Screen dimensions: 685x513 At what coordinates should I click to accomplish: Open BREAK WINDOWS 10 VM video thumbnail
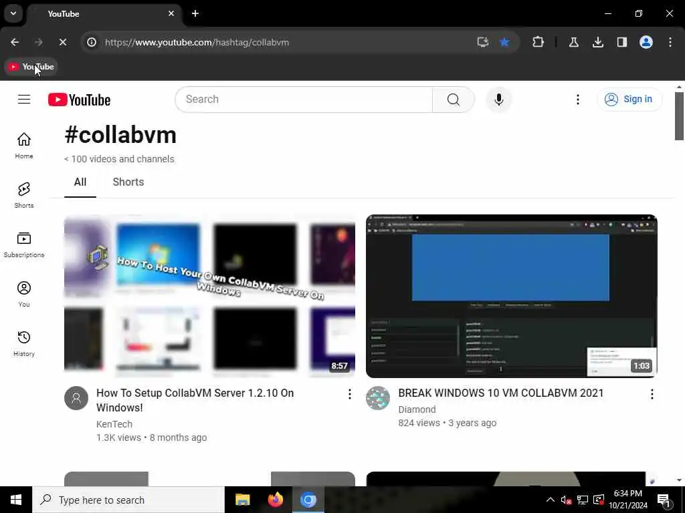pos(512,296)
